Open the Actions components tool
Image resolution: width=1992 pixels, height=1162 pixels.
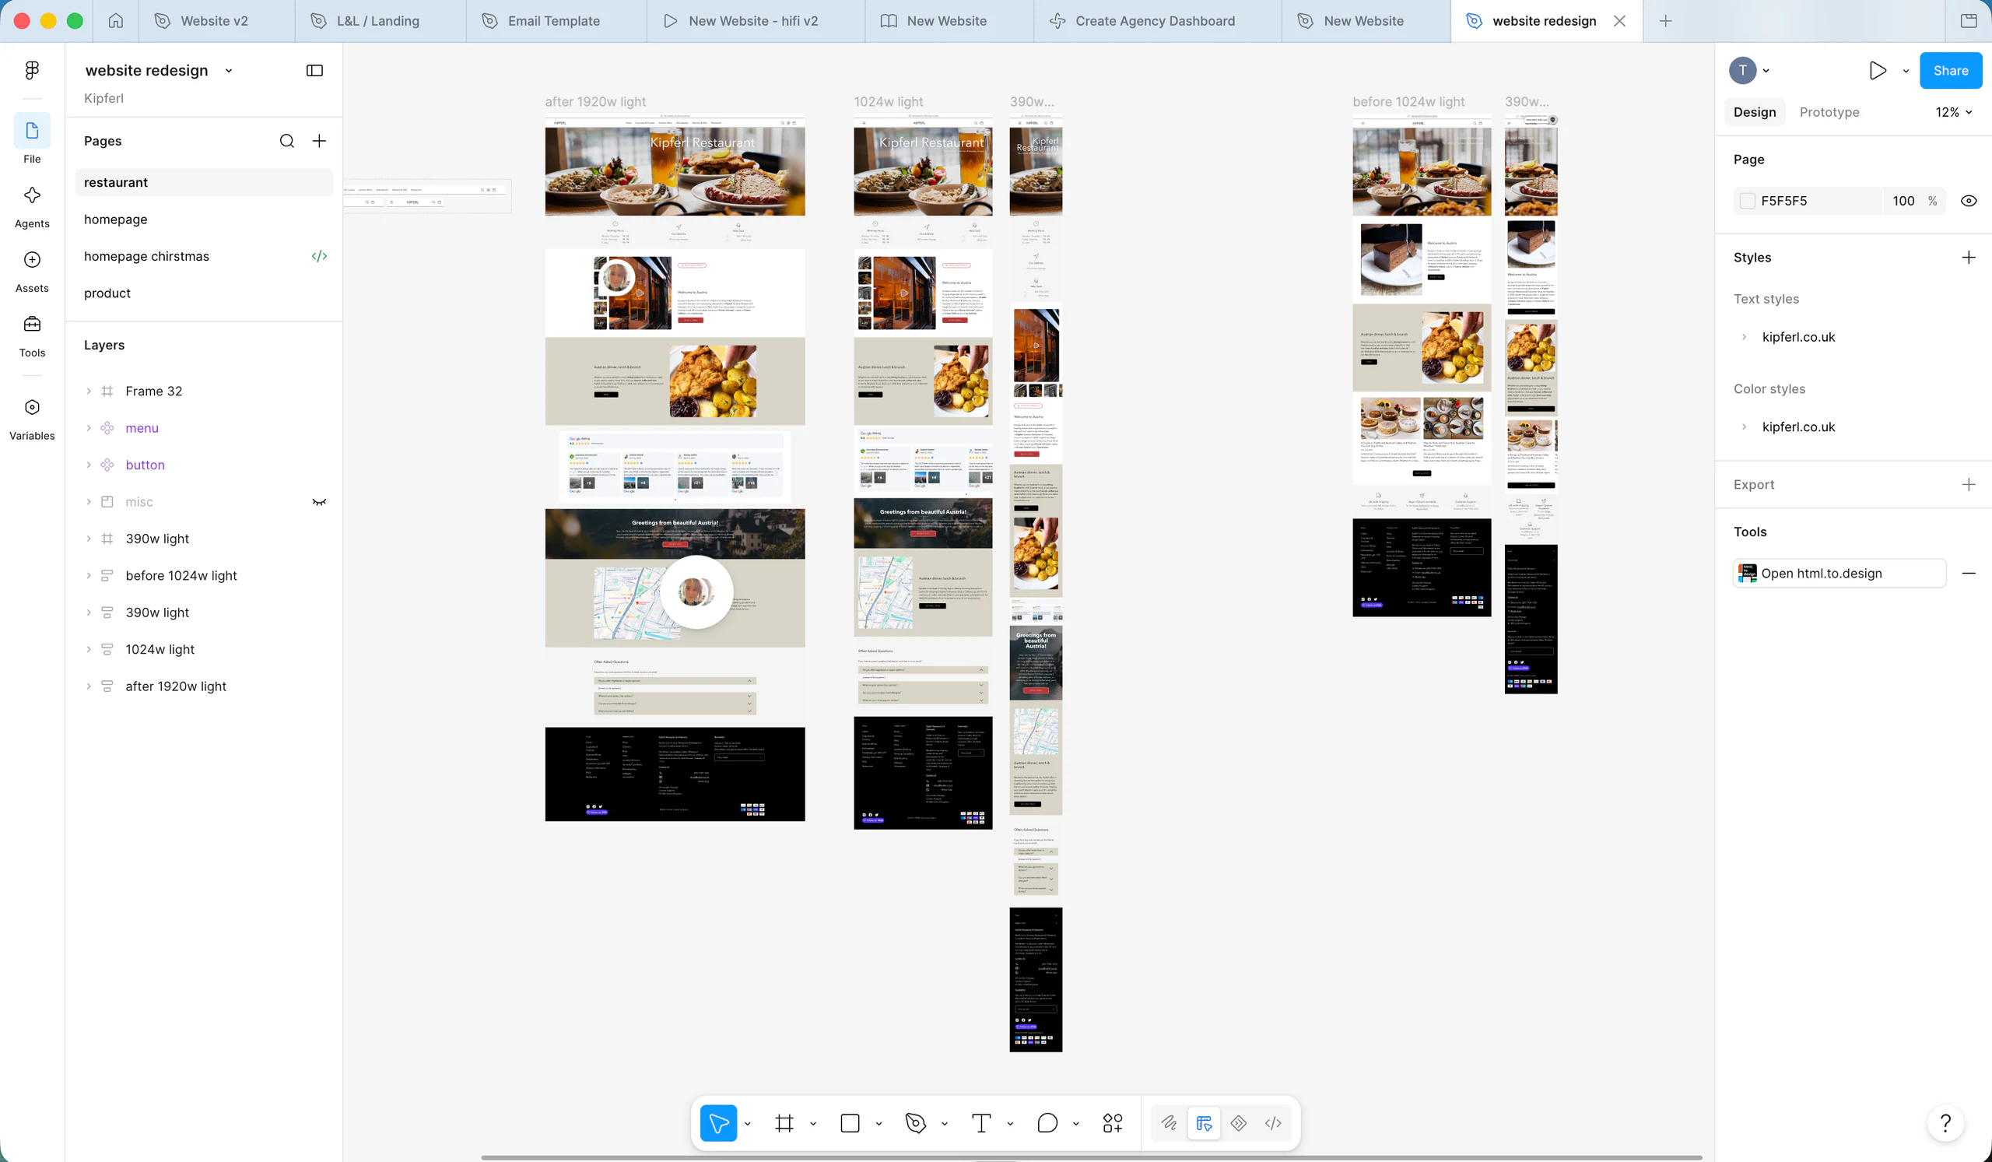(1113, 1123)
